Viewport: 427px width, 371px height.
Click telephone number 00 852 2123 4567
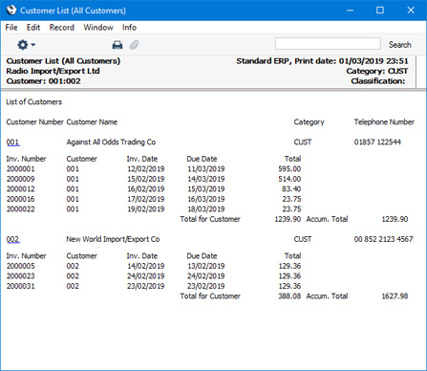[x=383, y=239]
